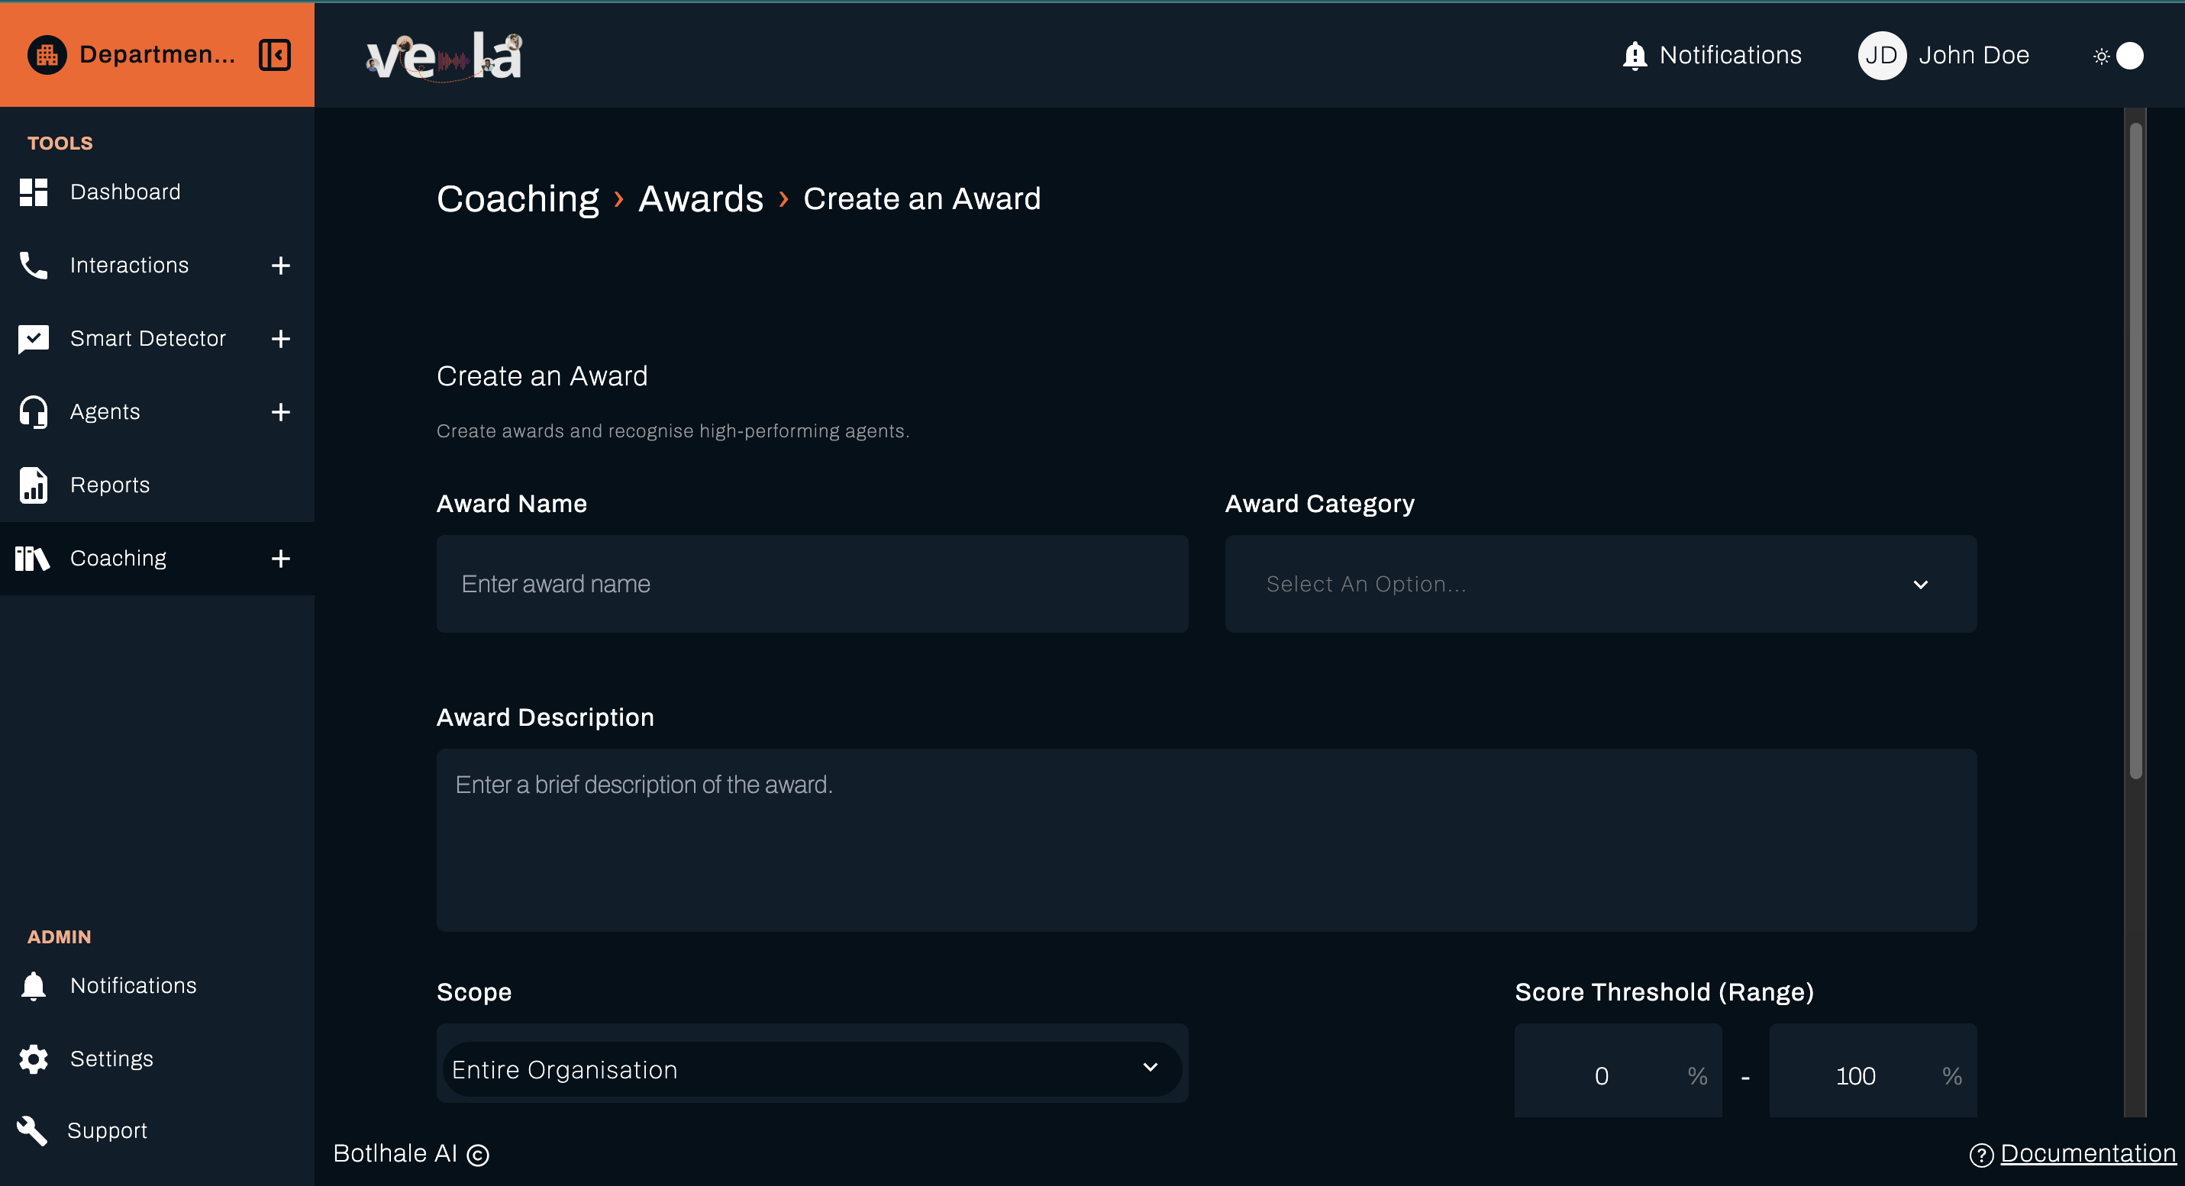Open Settings from the Admin section

(x=111, y=1058)
